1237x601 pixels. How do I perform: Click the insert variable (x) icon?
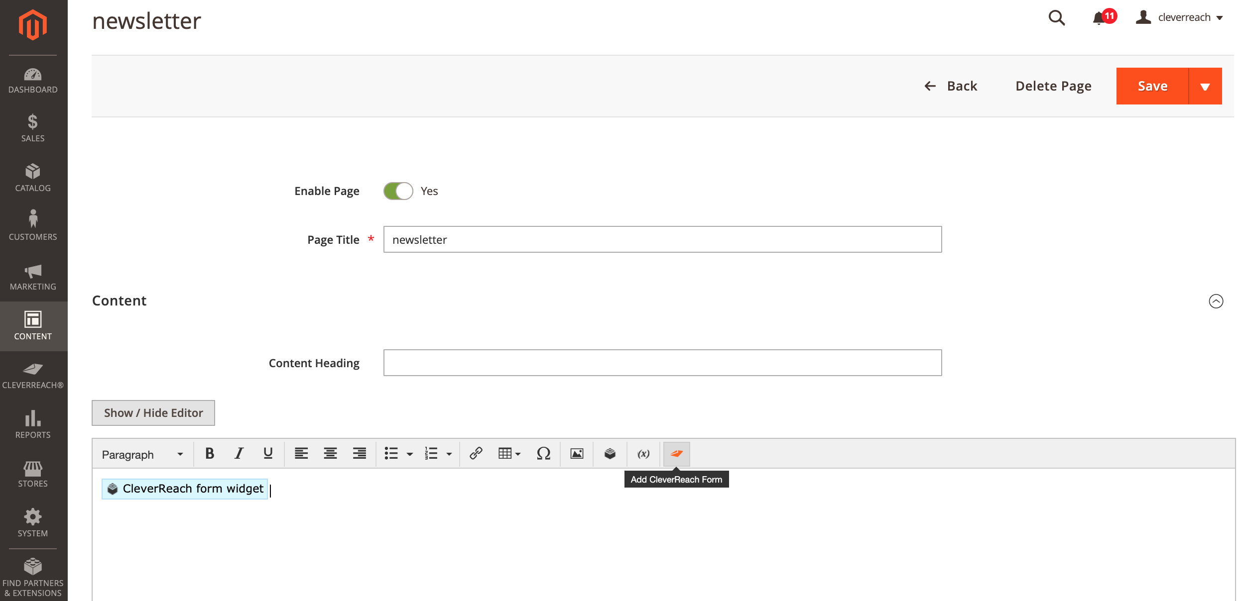pyautogui.click(x=643, y=454)
